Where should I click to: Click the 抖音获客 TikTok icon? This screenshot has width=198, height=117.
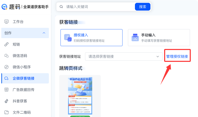point(6,101)
